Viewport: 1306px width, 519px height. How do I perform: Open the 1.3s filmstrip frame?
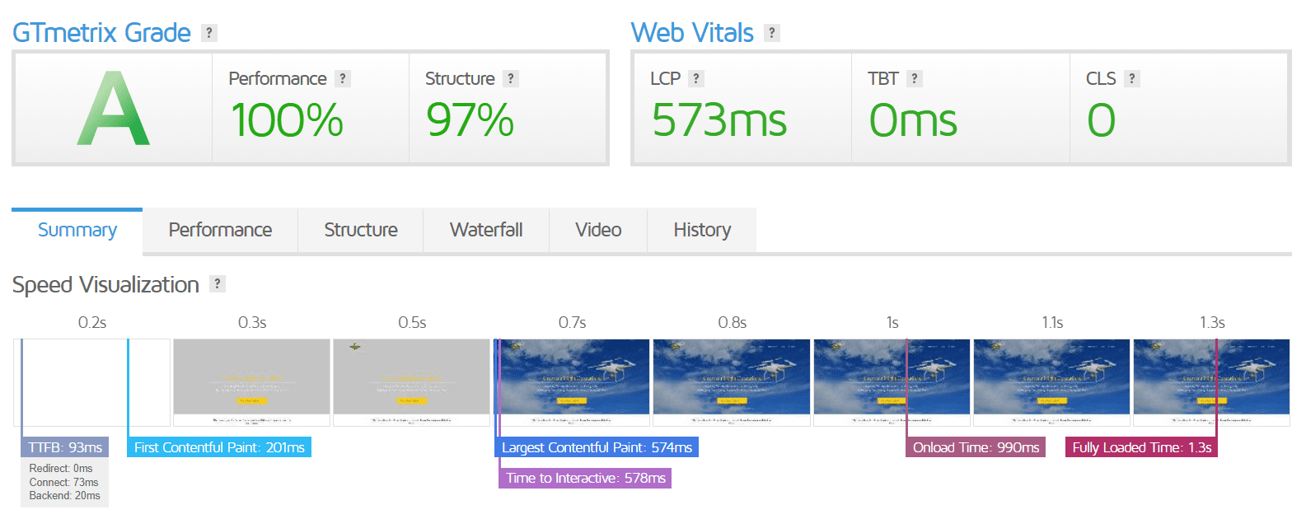[1211, 382]
